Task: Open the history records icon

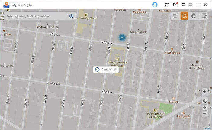Action: pyautogui.click(x=204, y=16)
